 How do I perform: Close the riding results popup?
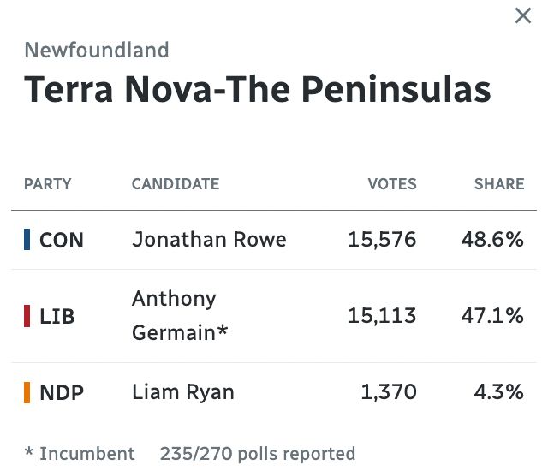[523, 15]
